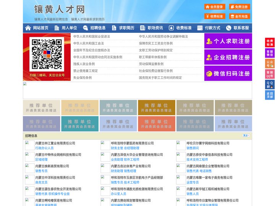Image resolution: width=275 pixels, height=206 pixels.
Task: Click the blue QQ群 sidebar icon
Action: coord(270,85)
